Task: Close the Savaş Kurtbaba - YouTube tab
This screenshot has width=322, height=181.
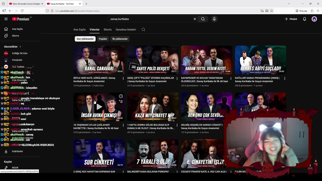Action: (80, 4)
